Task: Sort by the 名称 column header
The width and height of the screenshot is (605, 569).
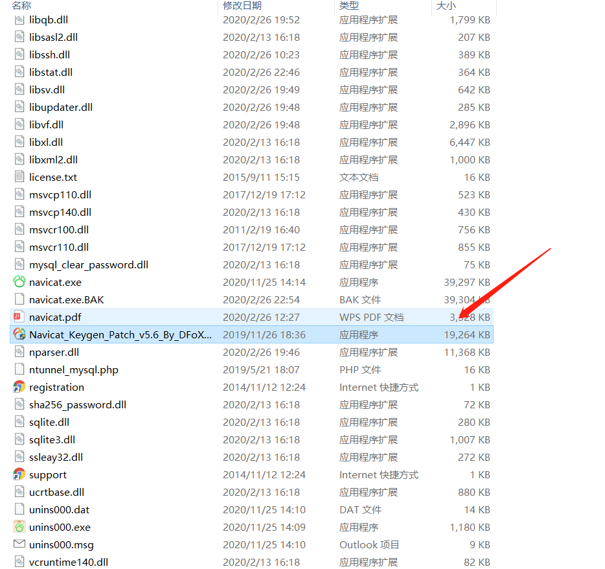Action: [21, 5]
